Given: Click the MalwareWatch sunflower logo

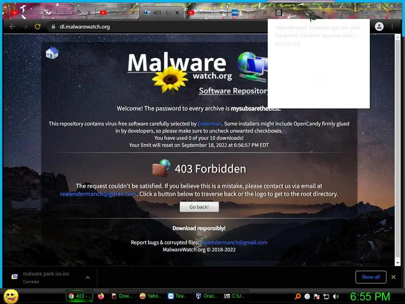Looking at the screenshot, I should pyautogui.click(x=170, y=79).
